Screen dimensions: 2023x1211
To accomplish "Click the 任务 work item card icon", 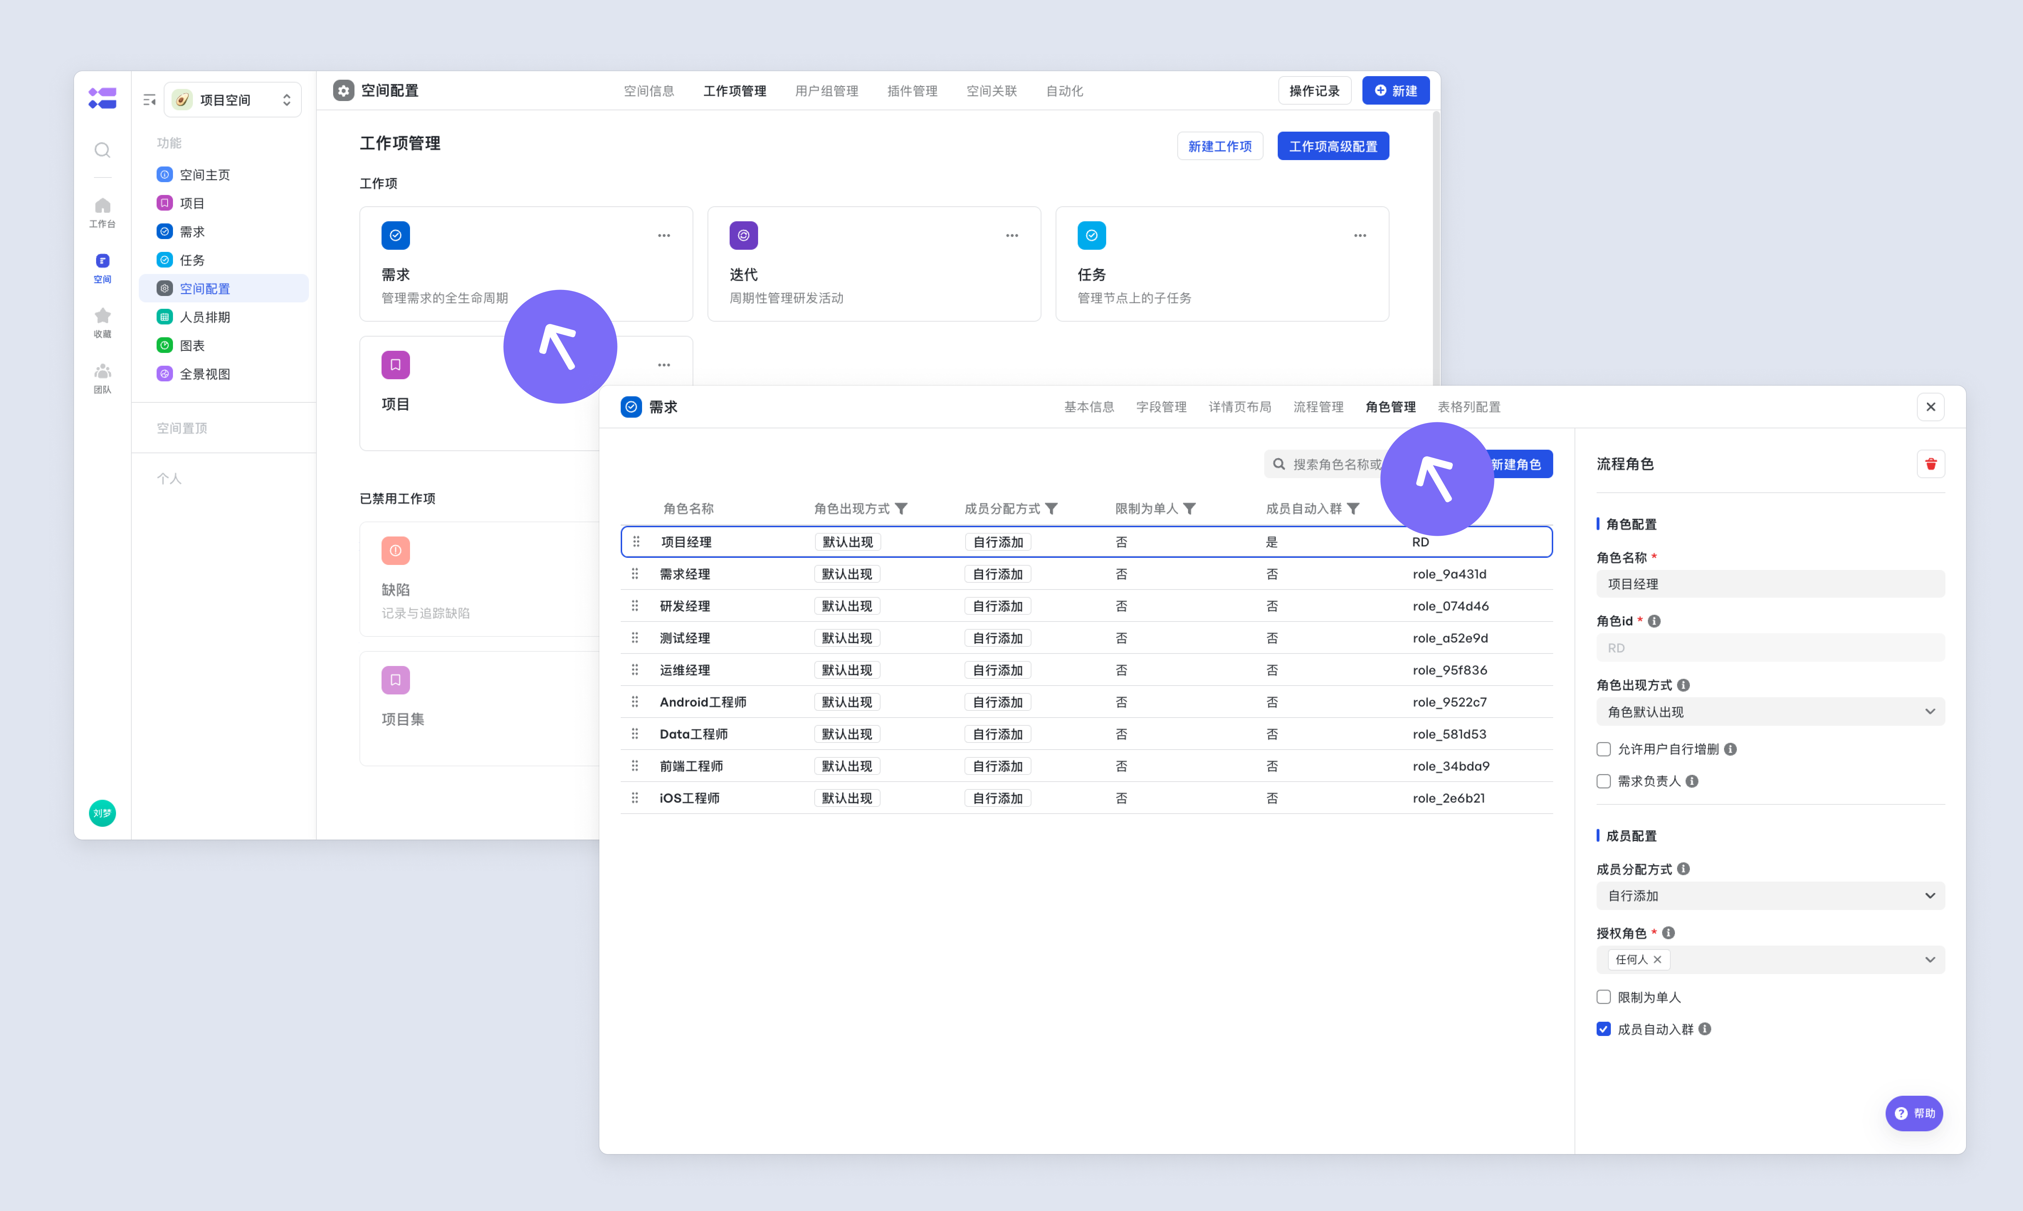I will point(1092,236).
